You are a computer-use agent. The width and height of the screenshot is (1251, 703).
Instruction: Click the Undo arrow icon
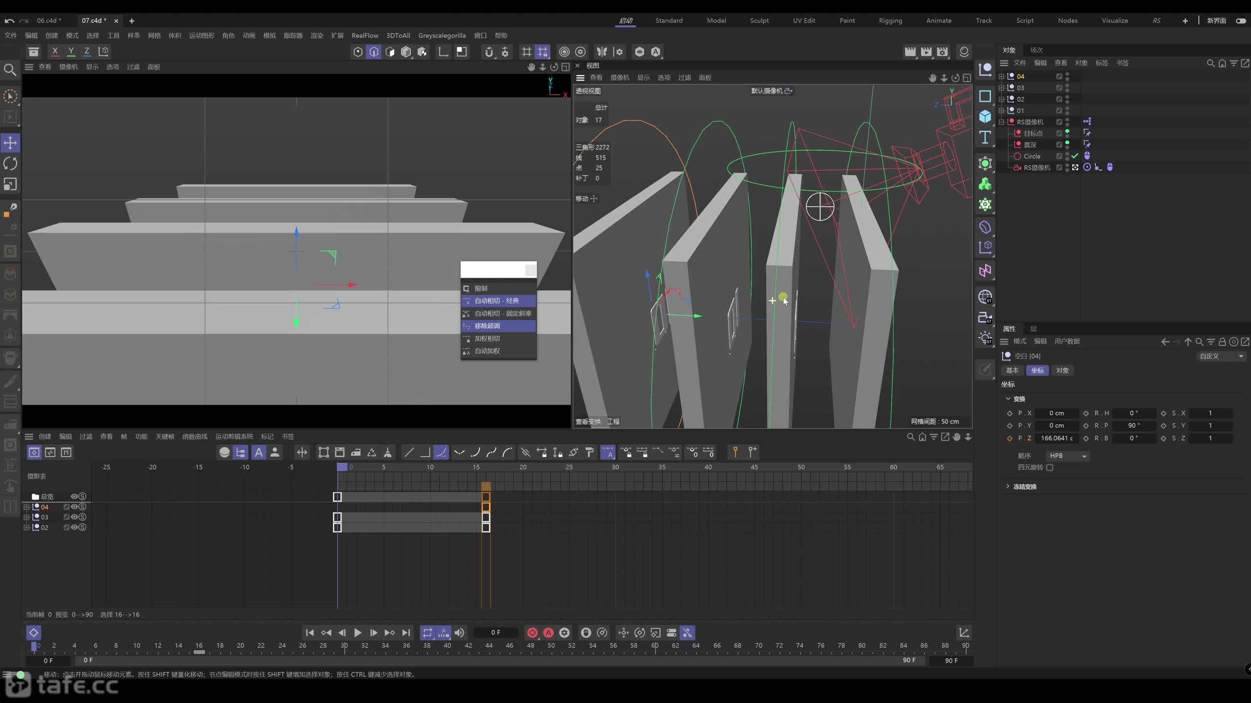(9, 21)
